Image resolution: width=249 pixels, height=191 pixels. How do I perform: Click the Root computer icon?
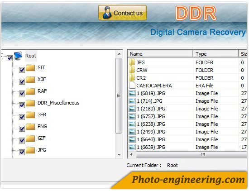click(18, 56)
